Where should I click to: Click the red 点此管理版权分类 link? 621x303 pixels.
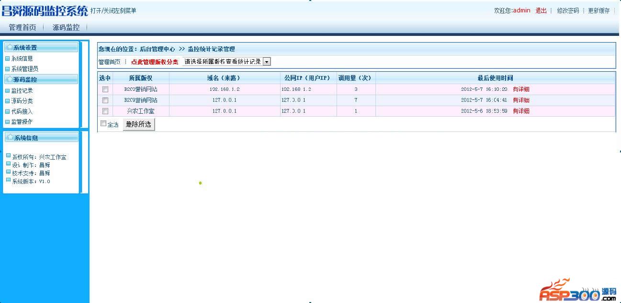155,62
